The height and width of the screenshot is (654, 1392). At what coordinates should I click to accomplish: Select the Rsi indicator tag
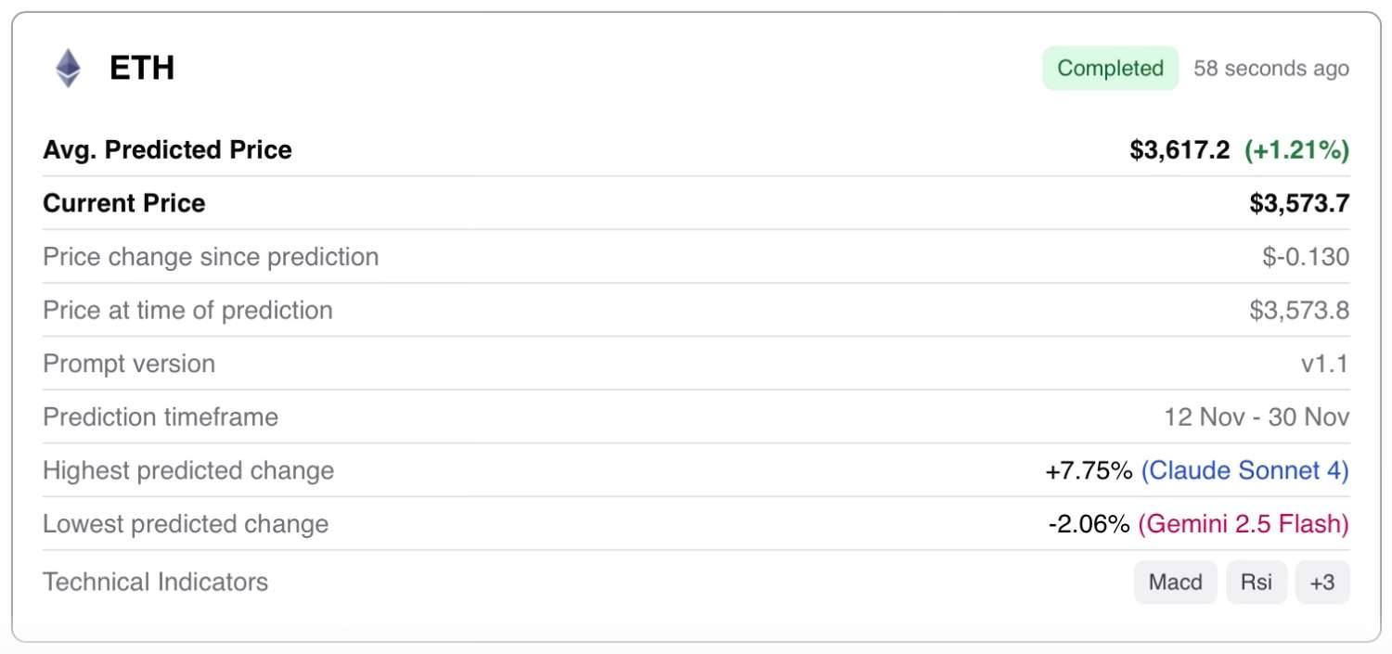point(1257,583)
